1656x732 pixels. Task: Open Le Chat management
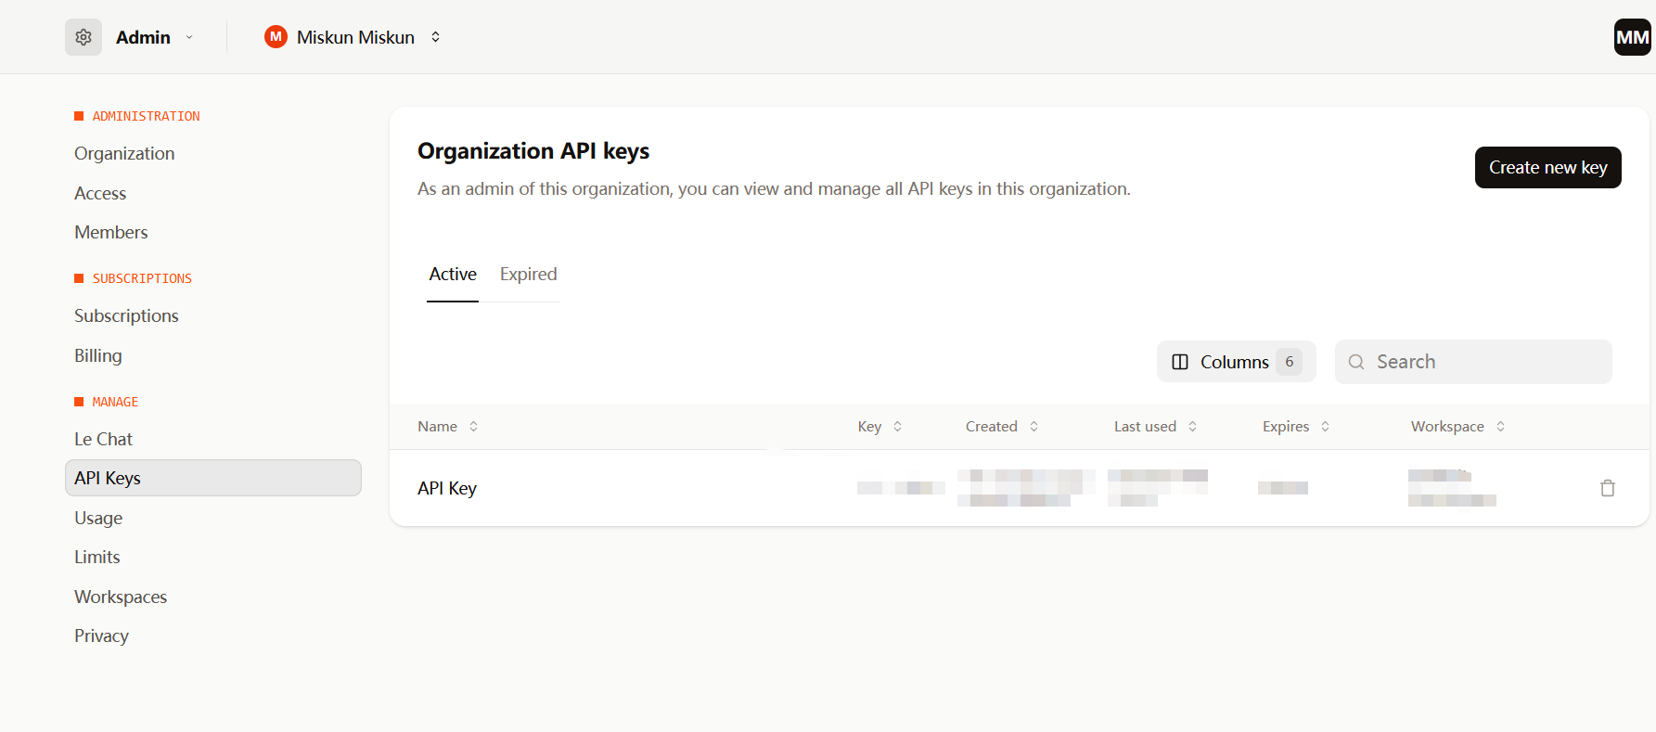click(103, 439)
